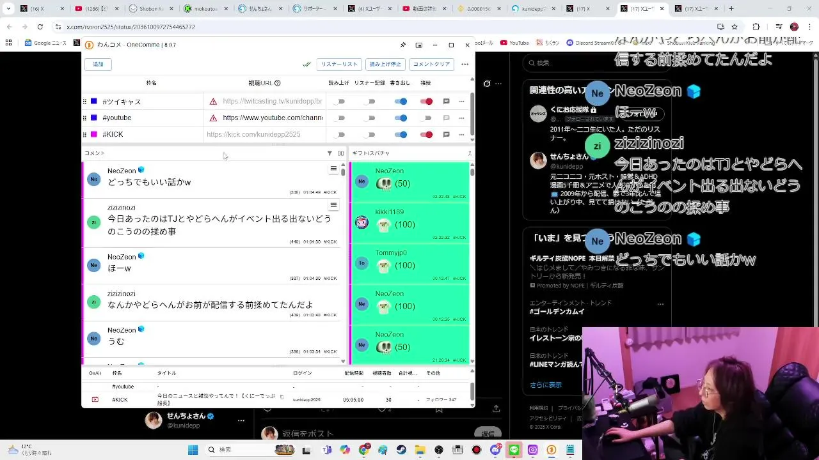Open the LINE icon in the taskbar
819x460 pixels.
pyautogui.click(x=514, y=450)
